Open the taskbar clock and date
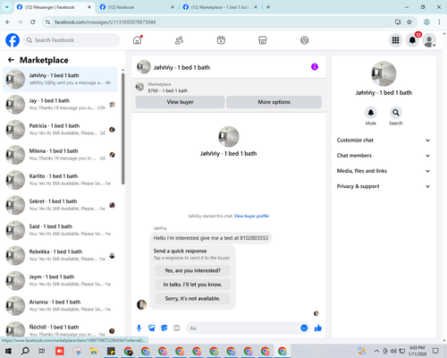This screenshot has height=358, width=447. 417,351
